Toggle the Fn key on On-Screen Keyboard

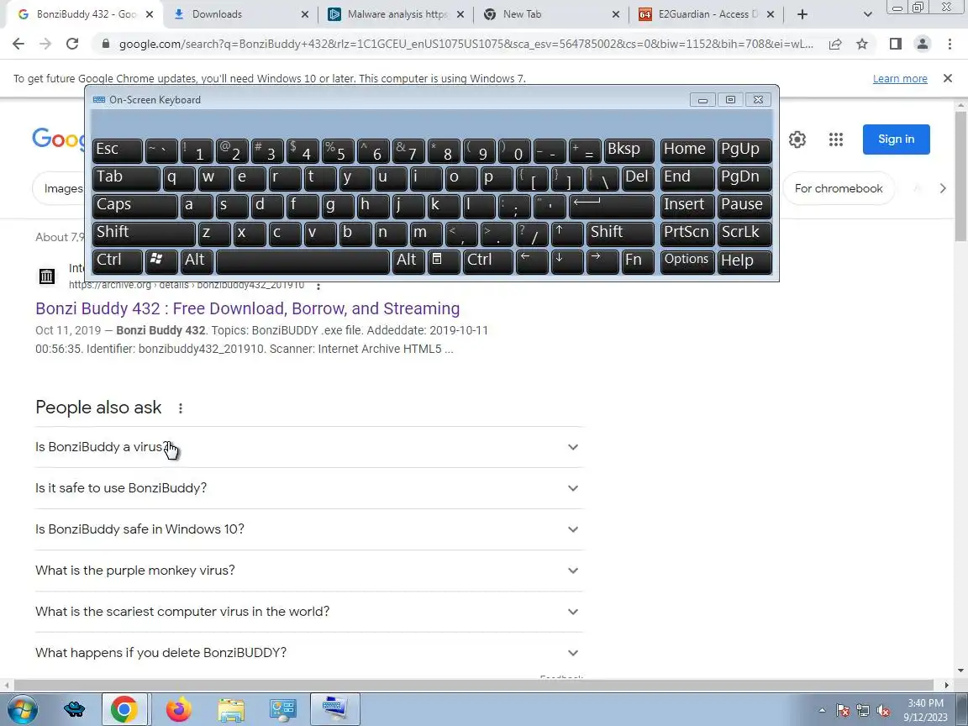pos(638,261)
